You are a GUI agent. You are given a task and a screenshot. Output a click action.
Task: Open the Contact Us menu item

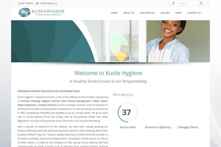pyautogui.click(x=194, y=13)
